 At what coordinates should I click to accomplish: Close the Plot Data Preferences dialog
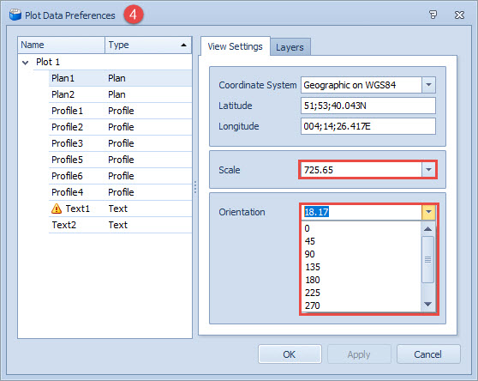[459, 15]
